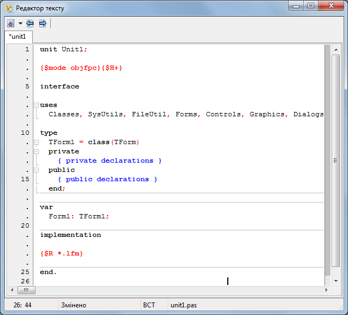The height and width of the screenshot is (315, 348).
Task: Collapse the public section fold marker
Action: click(x=36, y=170)
